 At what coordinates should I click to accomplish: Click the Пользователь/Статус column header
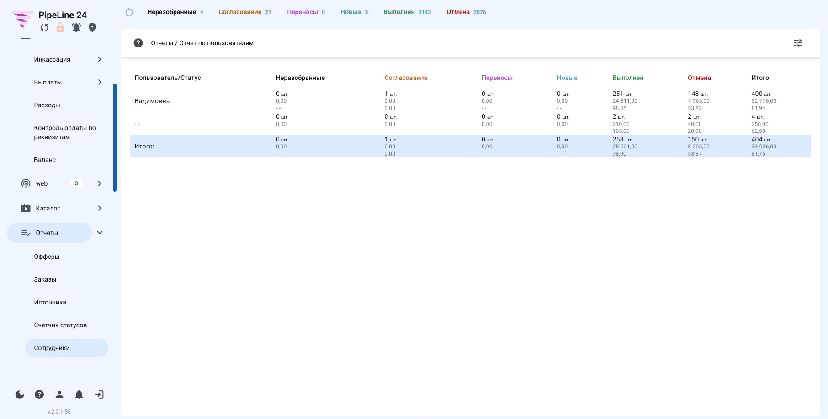click(168, 78)
